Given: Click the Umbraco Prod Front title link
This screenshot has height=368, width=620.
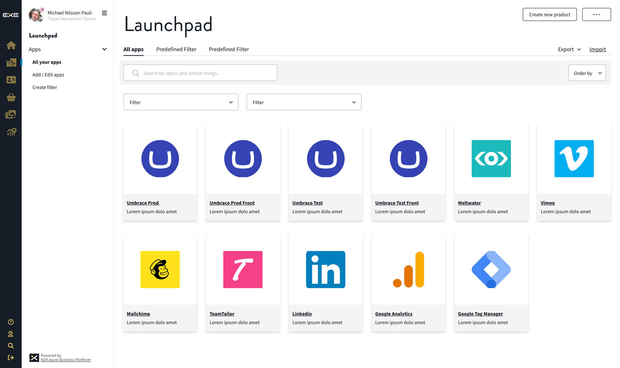Looking at the screenshot, I should pyautogui.click(x=232, y=203).
